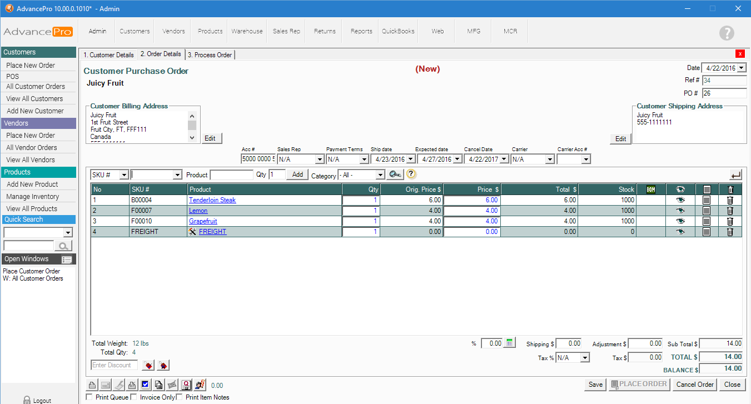Open the Carrier dropdown list
The height and width of the screenshot is (404, 751).
(x=550, y=159)
